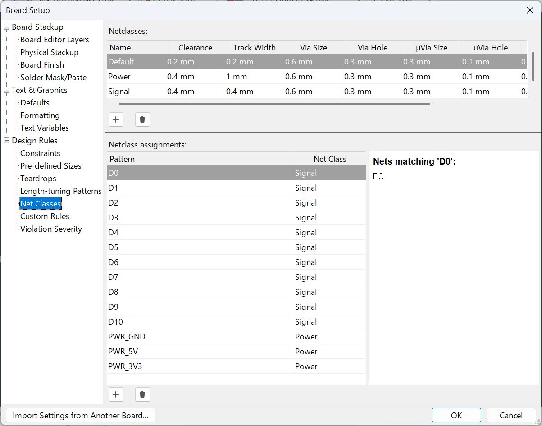The width and height of the screenshot is (542, 426).
Task: Collapse the Board Stackup tree section
Action: (6, 27)
